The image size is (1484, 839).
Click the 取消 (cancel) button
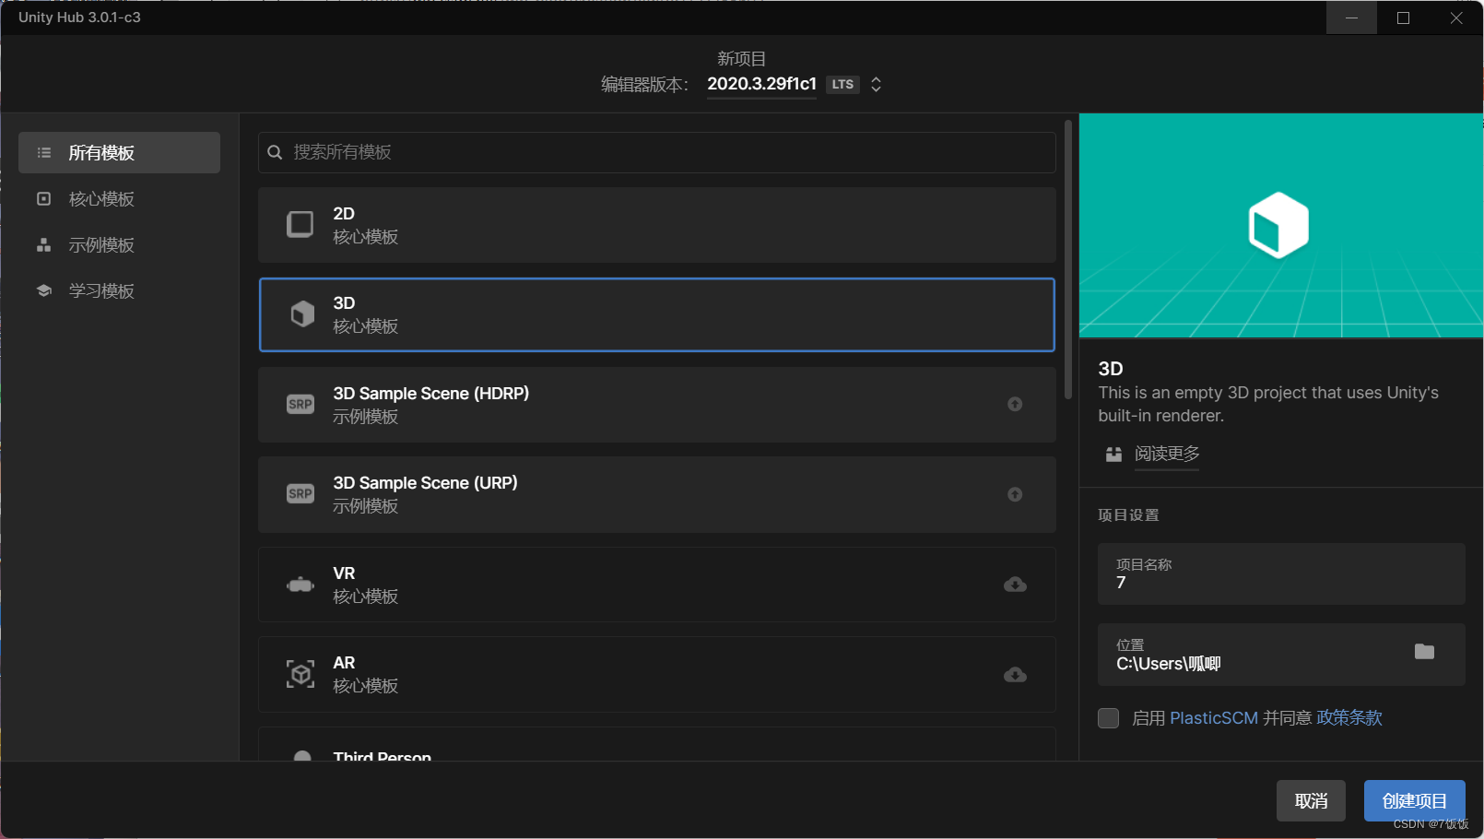click(x=1311, y=800)
